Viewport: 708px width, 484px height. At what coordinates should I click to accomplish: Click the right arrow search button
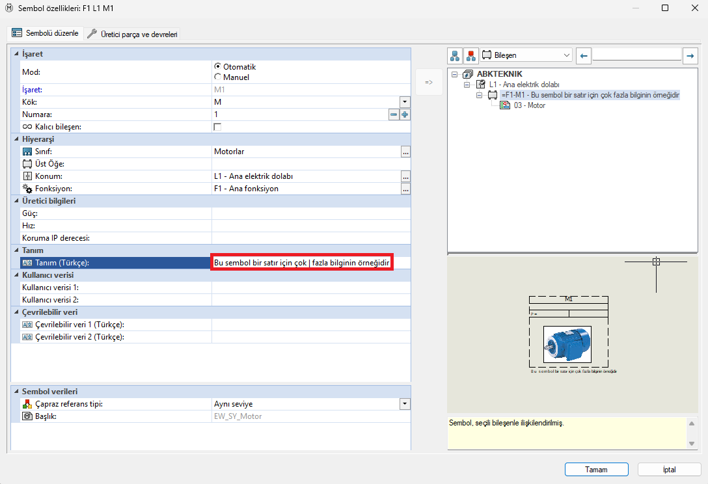pos(690,56)
